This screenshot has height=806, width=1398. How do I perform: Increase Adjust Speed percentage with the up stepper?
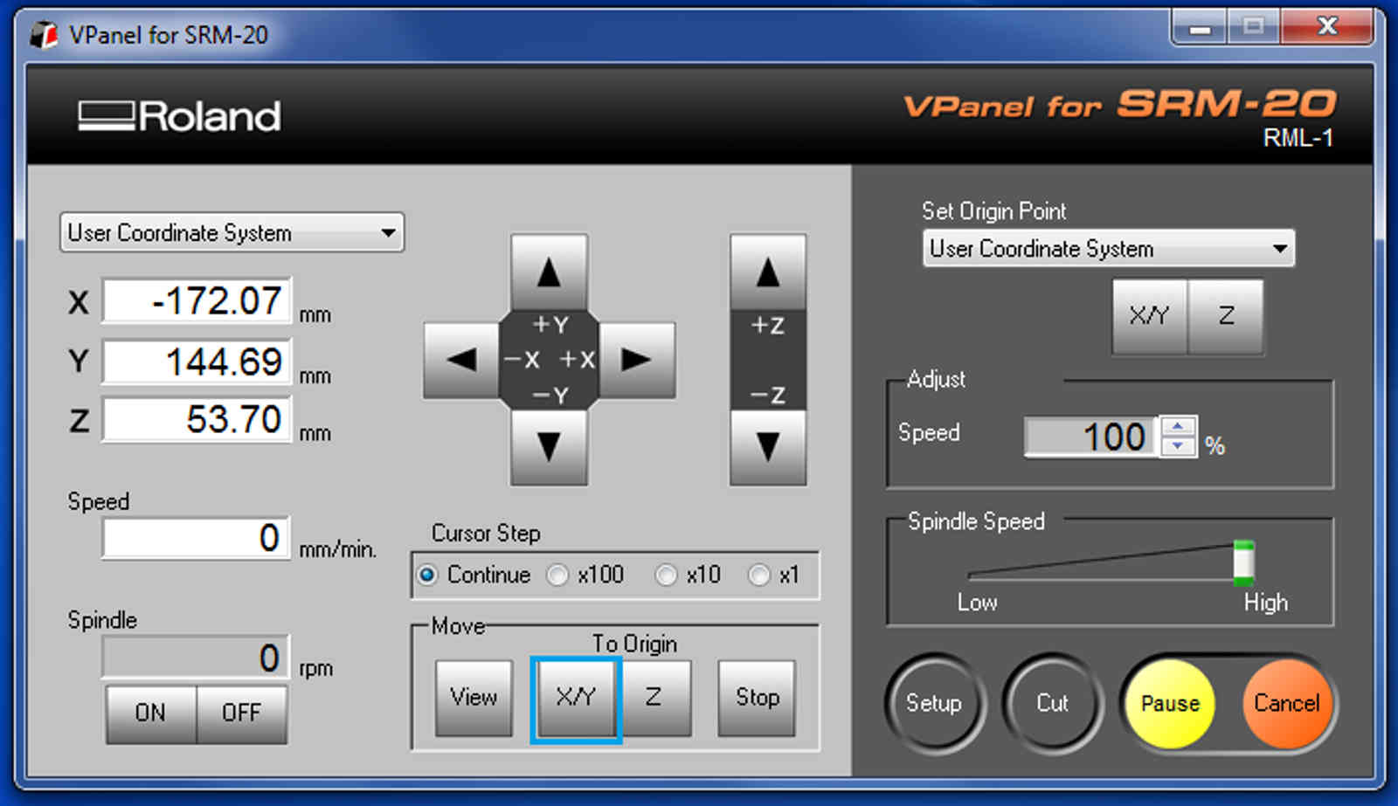[x=1179, y=426]
